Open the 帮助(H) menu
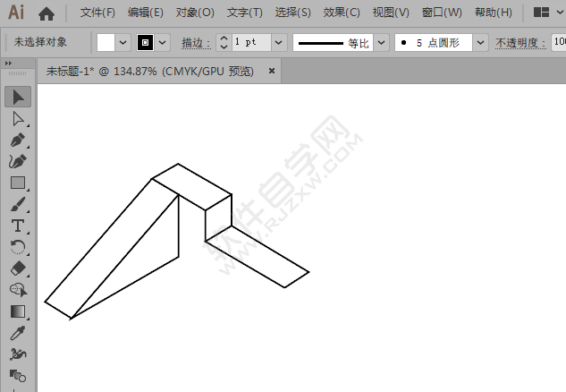 coord(494,13)
